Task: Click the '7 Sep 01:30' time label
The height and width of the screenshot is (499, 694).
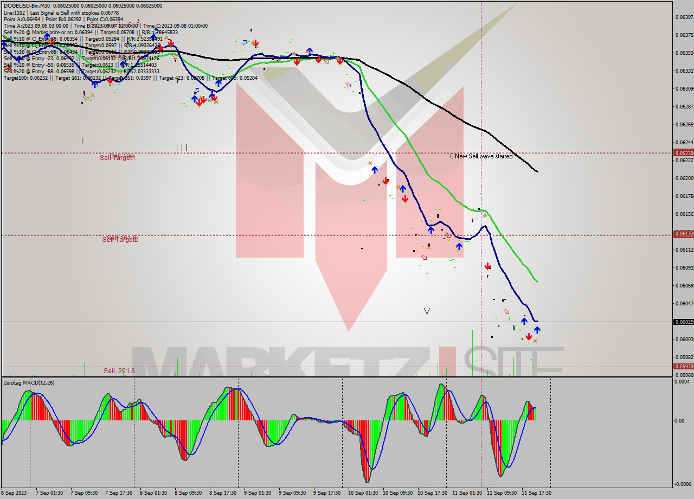Action: (x=49, y=493)
